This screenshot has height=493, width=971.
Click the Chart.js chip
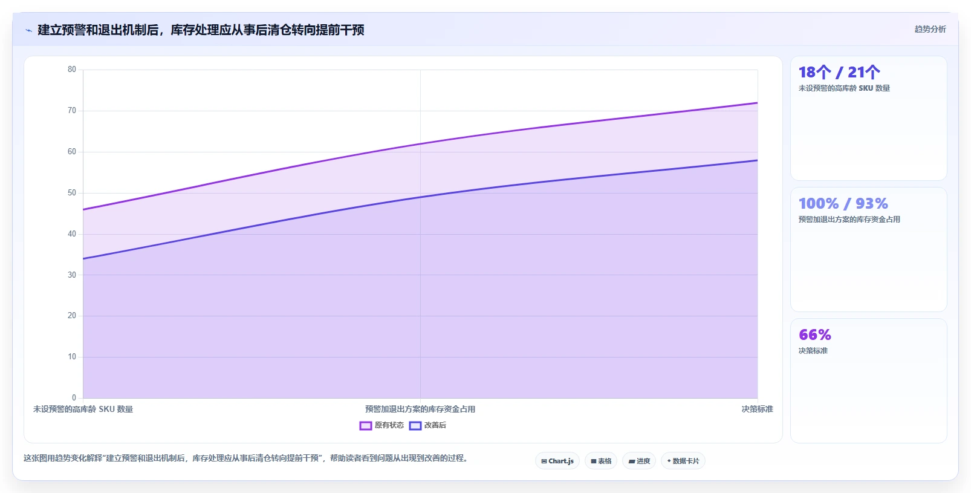tap(557, 461)
